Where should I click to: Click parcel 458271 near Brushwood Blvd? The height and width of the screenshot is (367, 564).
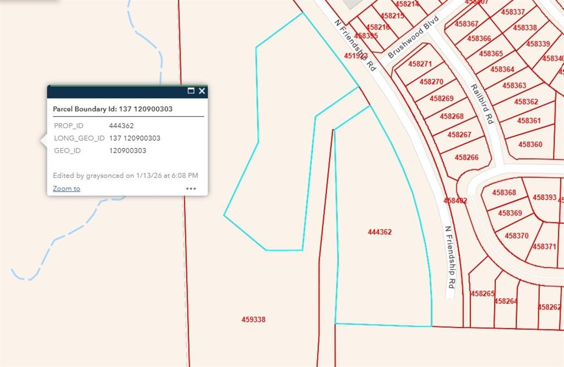tap(420, 64)
